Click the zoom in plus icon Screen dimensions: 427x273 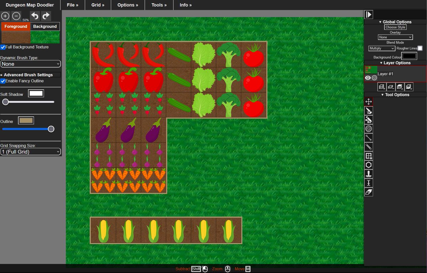(5, 16)
